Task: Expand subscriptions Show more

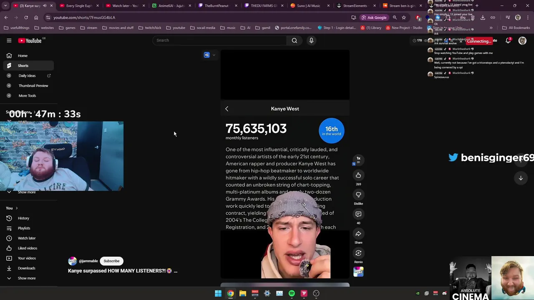Action: (27, 192)
